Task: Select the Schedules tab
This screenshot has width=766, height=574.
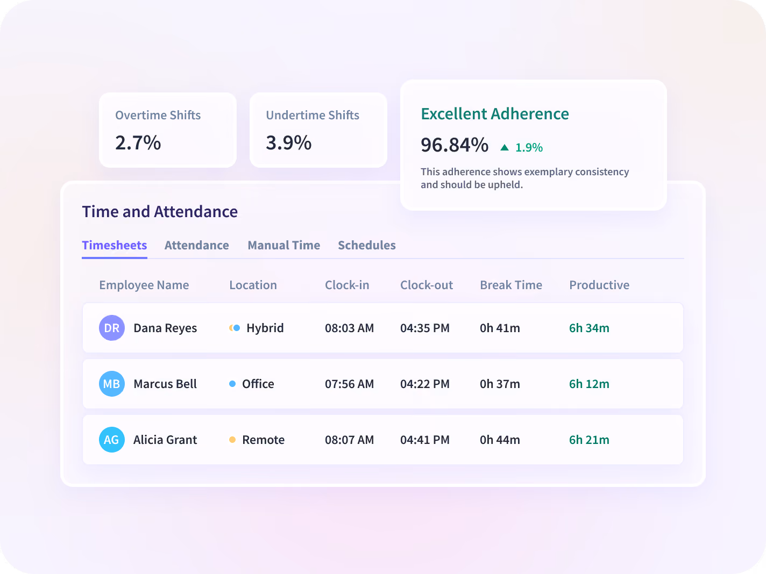Action: [367, 245]
